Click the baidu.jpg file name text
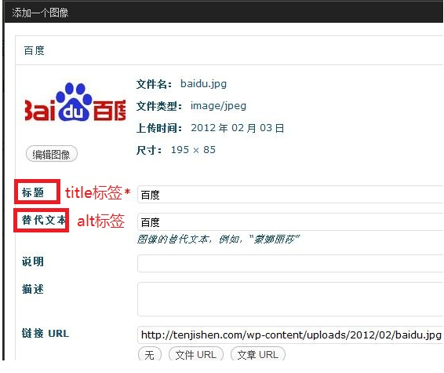444x373 pixels. point(204,84)
